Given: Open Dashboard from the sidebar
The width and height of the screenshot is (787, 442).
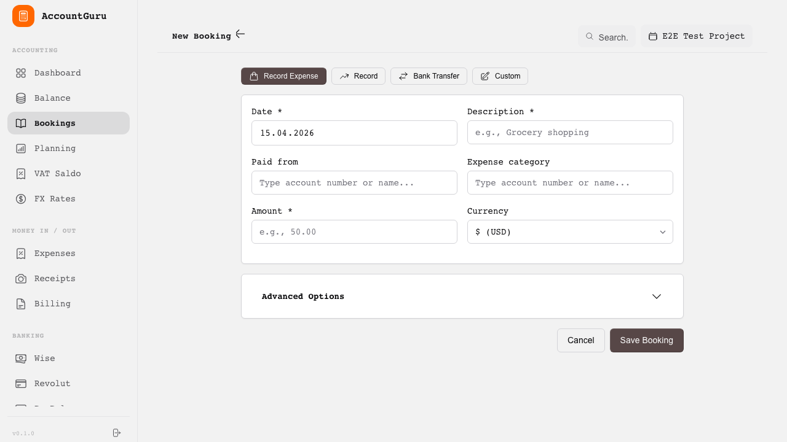Looking at the screenshot, I should tap(57, 73).
